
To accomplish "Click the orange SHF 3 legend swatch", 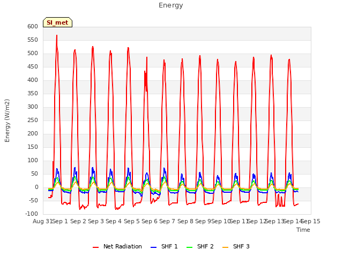I will pyautogui.click(x=225, y=247).
